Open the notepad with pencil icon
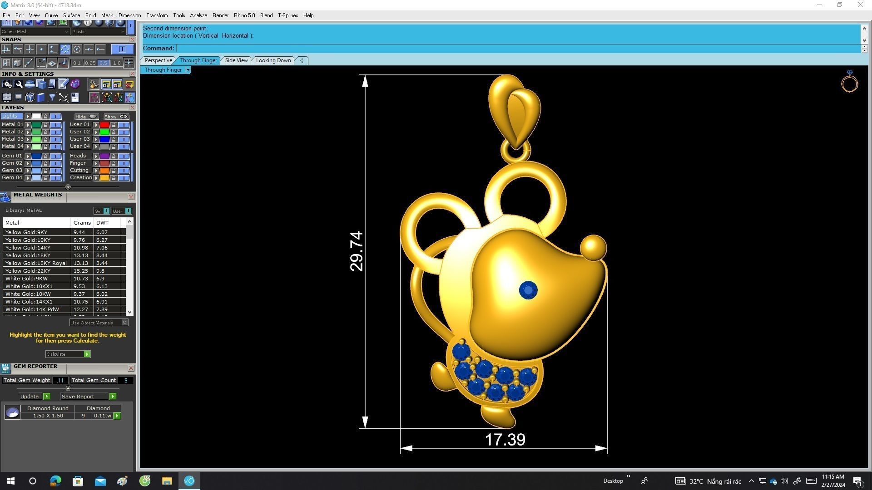 63,84
